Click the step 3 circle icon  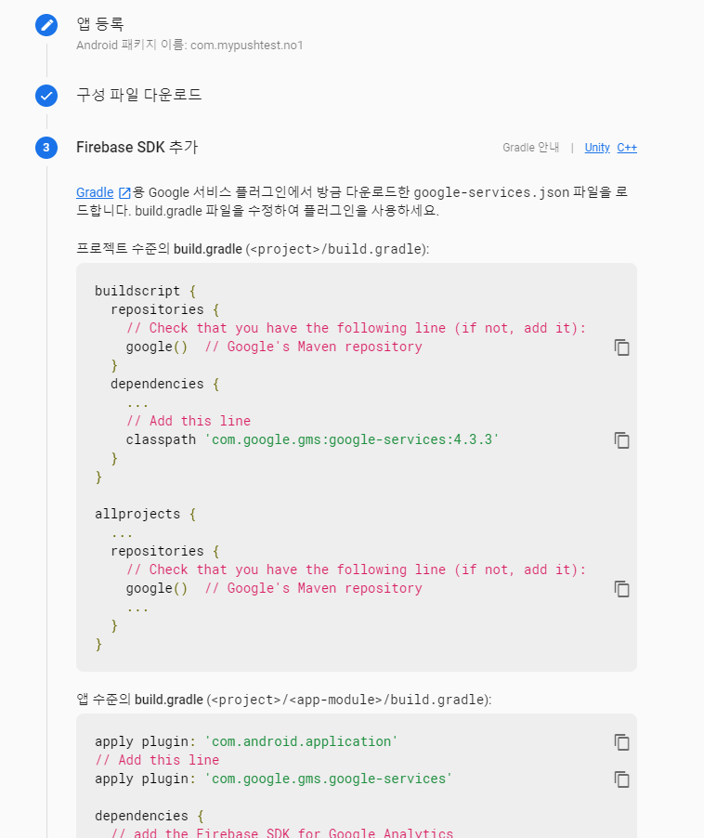coord(46,148)
